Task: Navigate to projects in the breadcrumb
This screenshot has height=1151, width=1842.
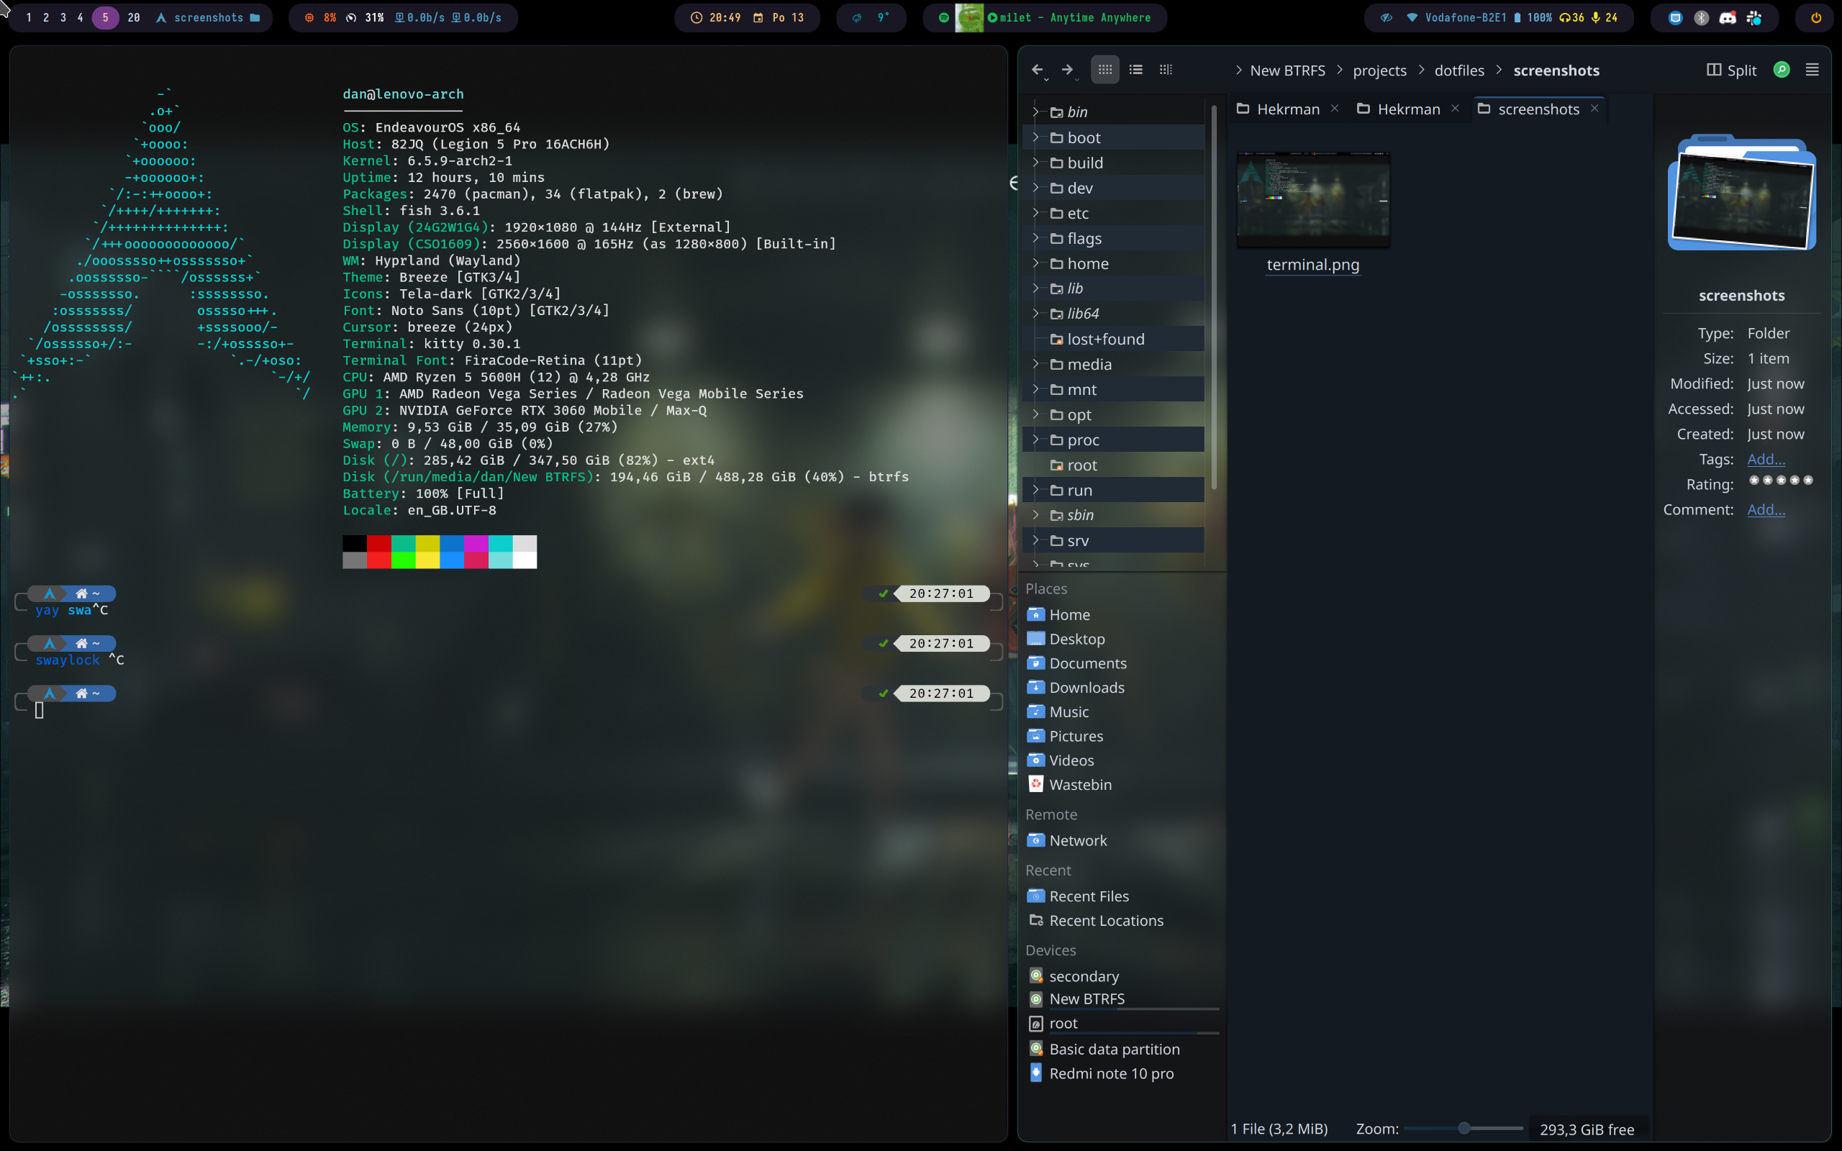Action: [1379, 70]
